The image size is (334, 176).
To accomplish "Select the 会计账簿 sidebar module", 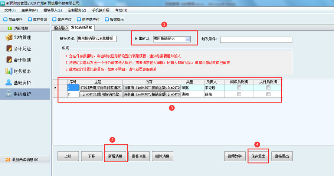I will (22, 60).
